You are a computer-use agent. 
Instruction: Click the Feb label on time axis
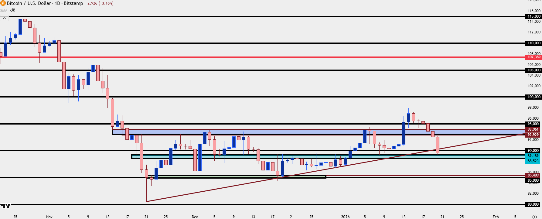[496, 217]
